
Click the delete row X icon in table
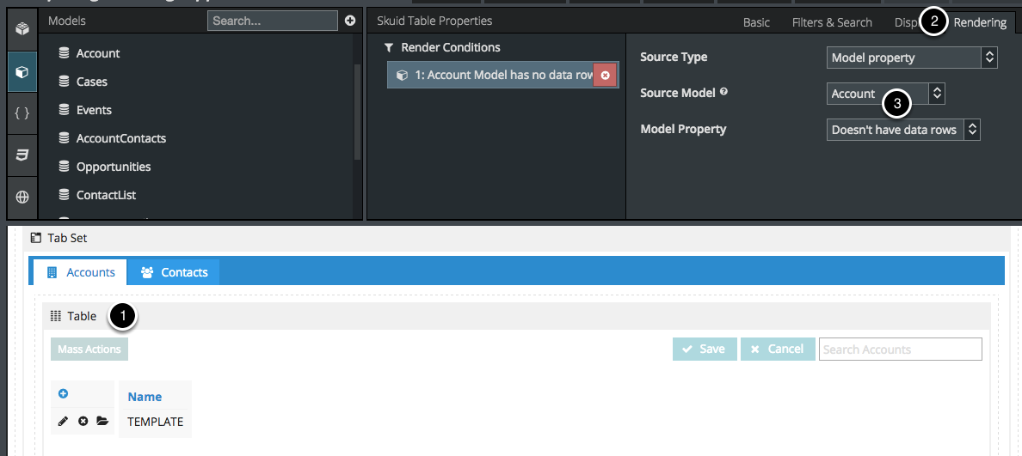tap(83, 422)
